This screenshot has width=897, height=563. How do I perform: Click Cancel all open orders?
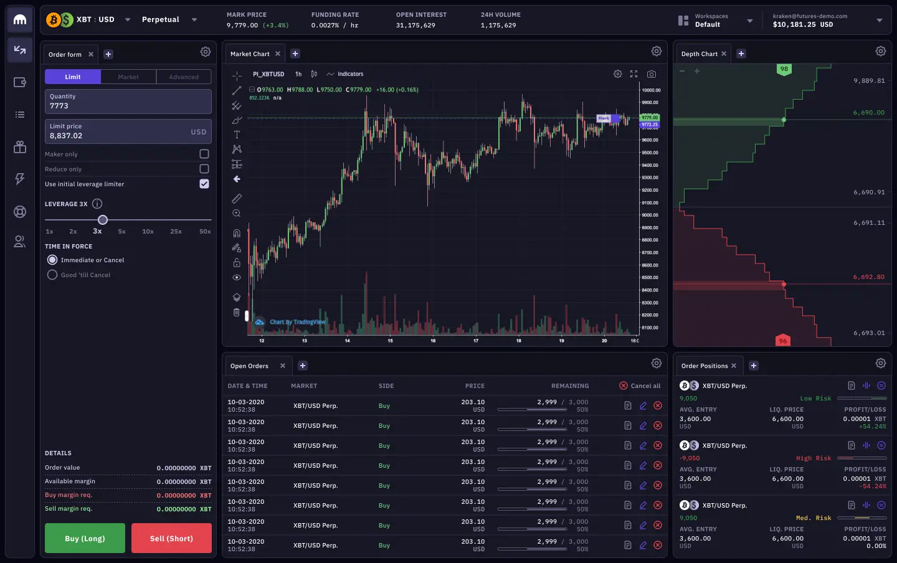tap(640, 386)
